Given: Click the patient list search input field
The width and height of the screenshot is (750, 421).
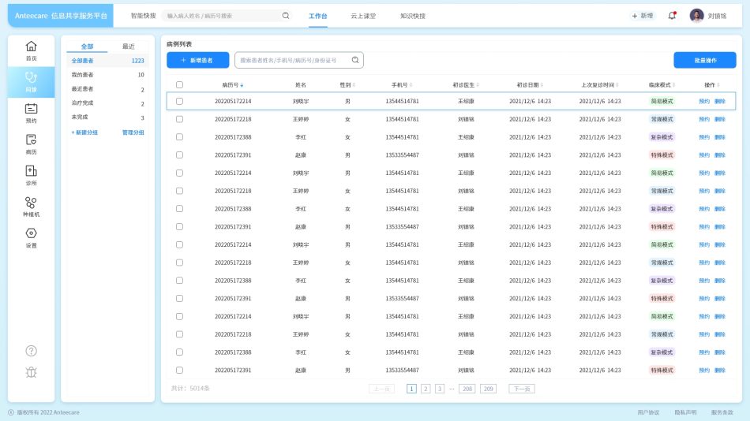Looking at the screenshot, I should click(x=293, y=60).
